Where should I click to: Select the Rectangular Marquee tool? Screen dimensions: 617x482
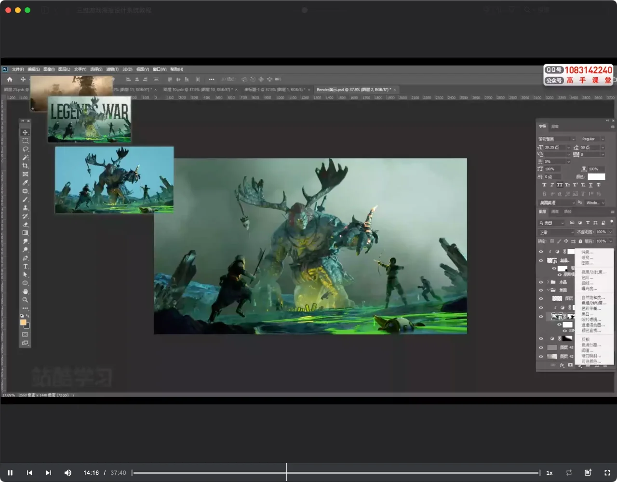point(25,141)
